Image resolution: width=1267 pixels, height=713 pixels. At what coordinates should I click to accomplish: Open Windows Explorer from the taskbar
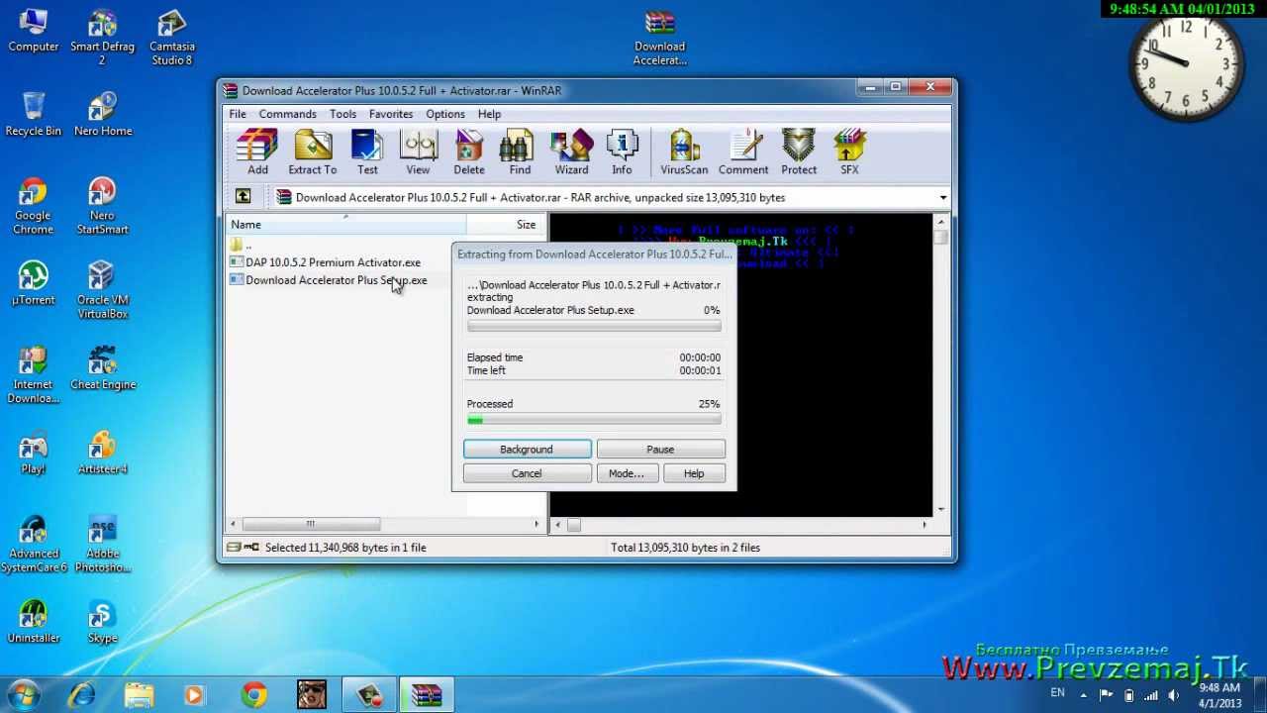click(139, 695)
